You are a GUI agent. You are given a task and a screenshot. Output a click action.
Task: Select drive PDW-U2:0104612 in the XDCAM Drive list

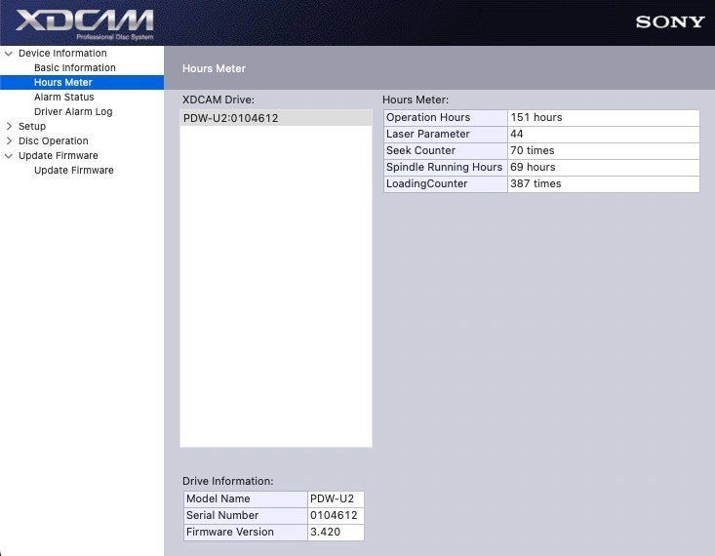coord(231,118)
